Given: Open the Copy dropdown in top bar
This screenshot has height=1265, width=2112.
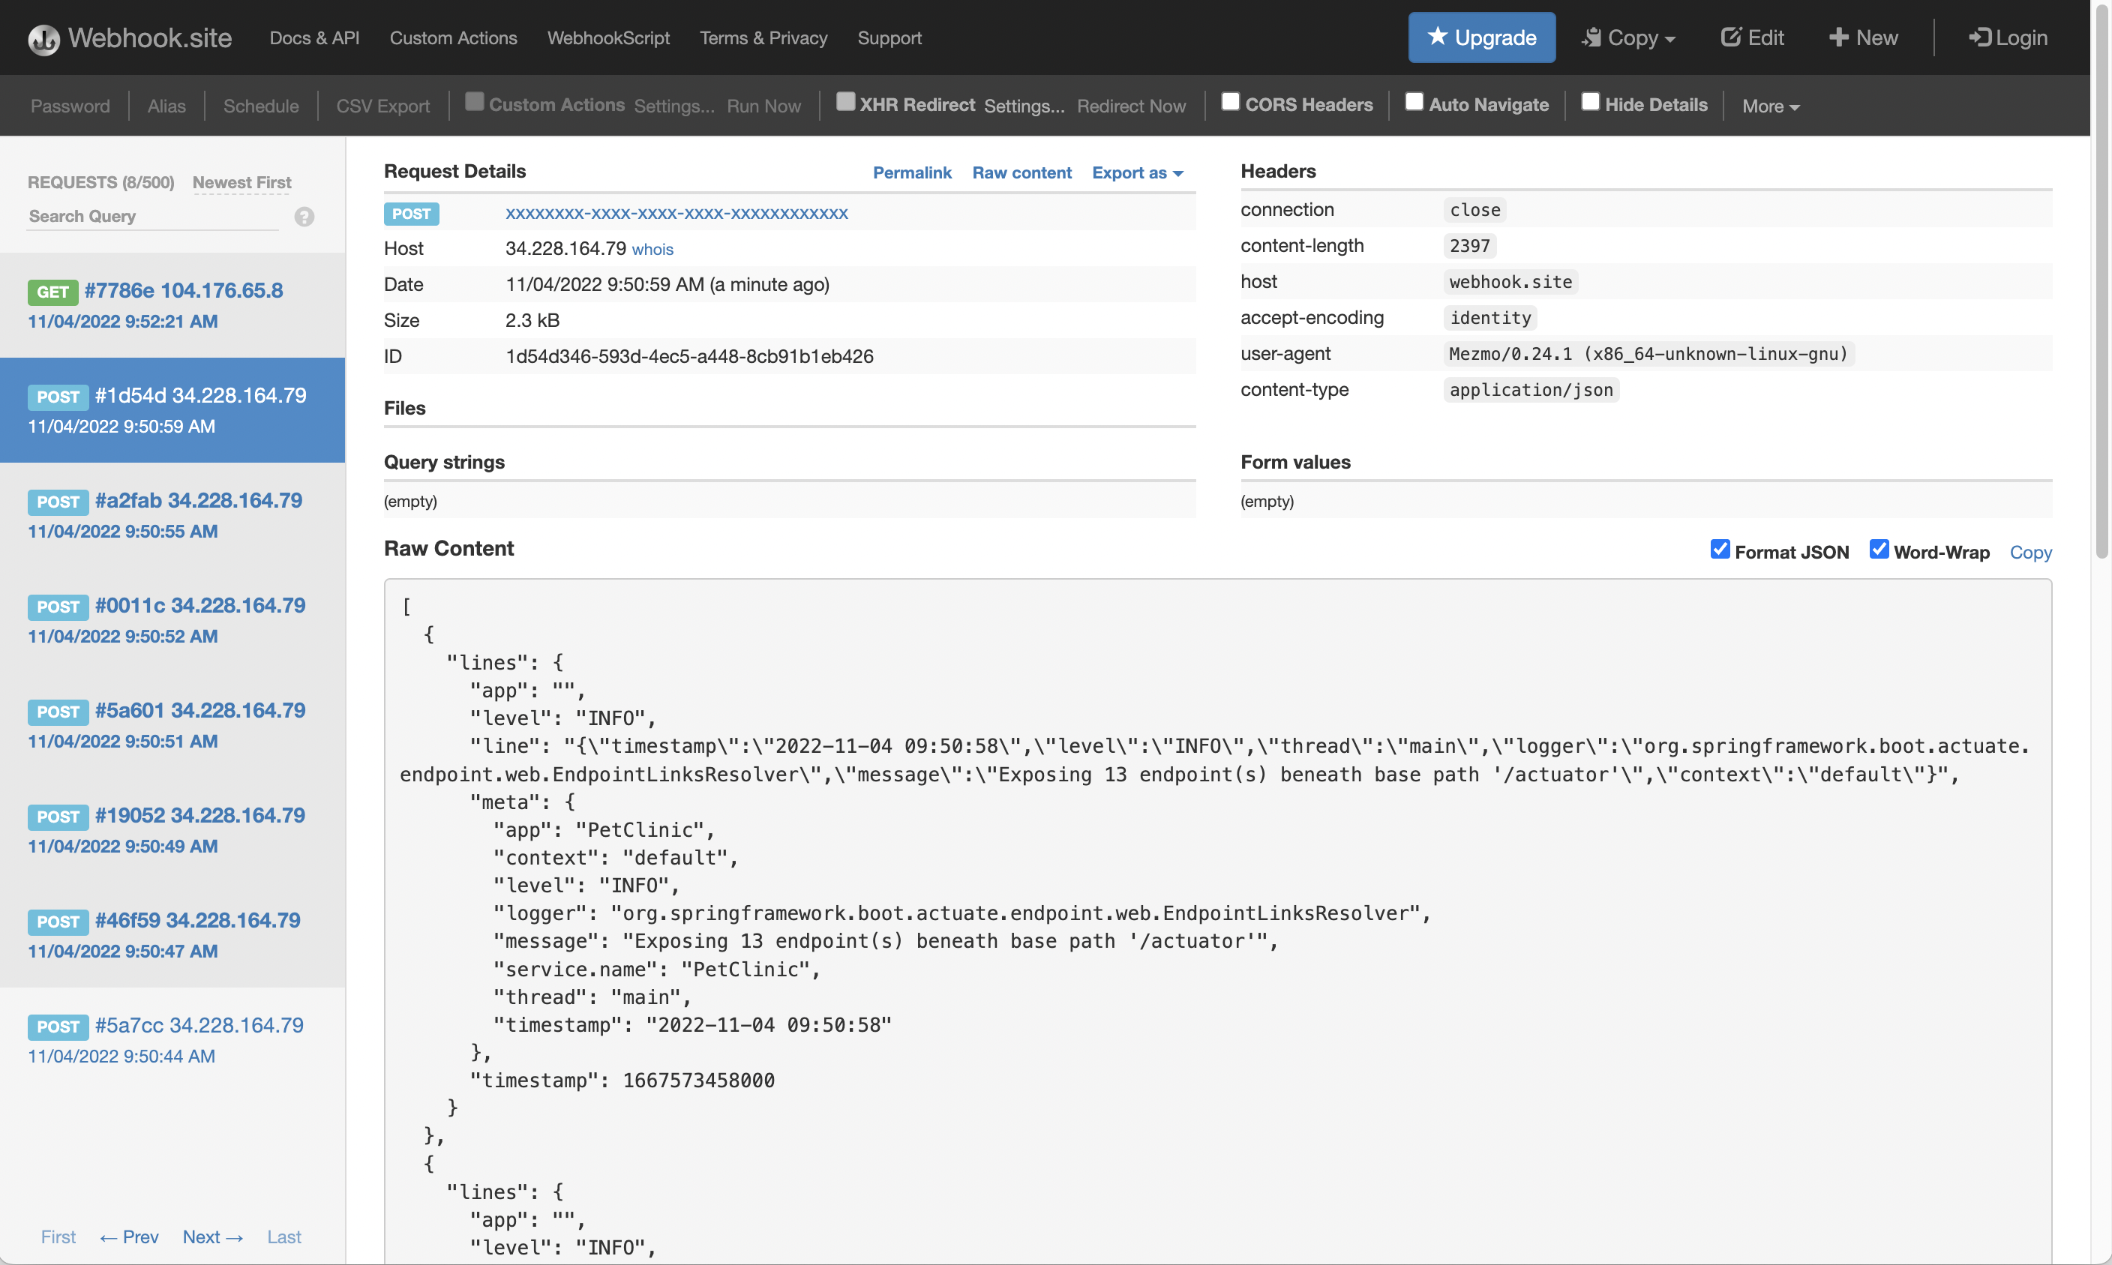Looking at the screenshot, I should (x=1628, y=37).
